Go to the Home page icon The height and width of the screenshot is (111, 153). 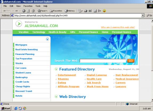tap(33, 11)
